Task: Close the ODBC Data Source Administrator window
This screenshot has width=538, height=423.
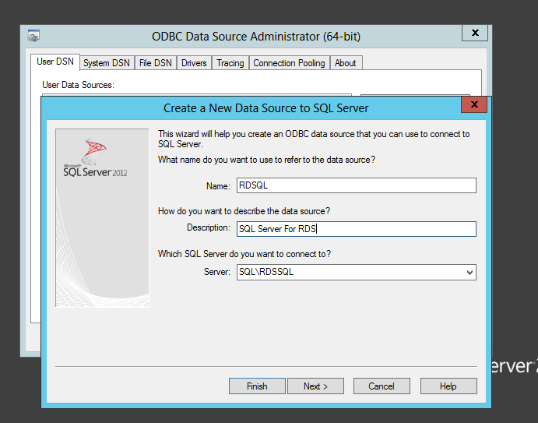Action: click(475, 33)
